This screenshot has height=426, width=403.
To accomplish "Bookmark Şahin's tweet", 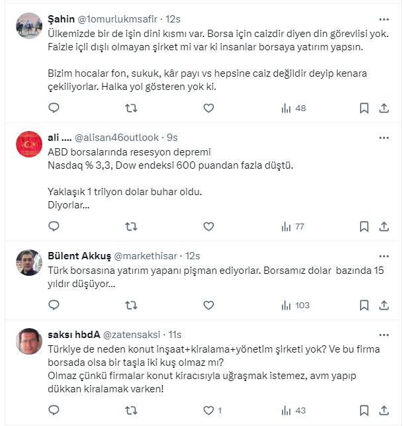I will pyautogui.click(x=364, y=108).
